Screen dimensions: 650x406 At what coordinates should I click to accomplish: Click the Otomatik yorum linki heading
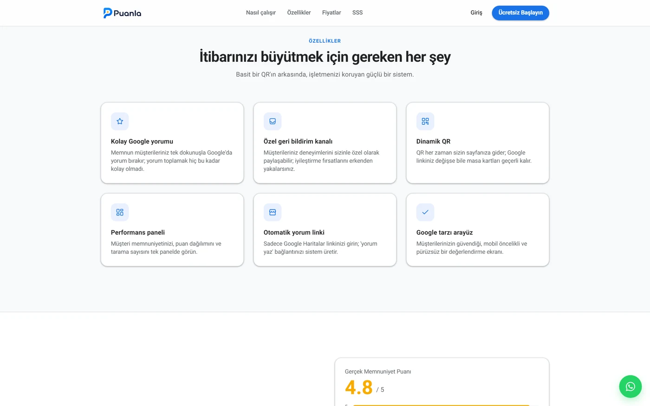pos(294,232)
